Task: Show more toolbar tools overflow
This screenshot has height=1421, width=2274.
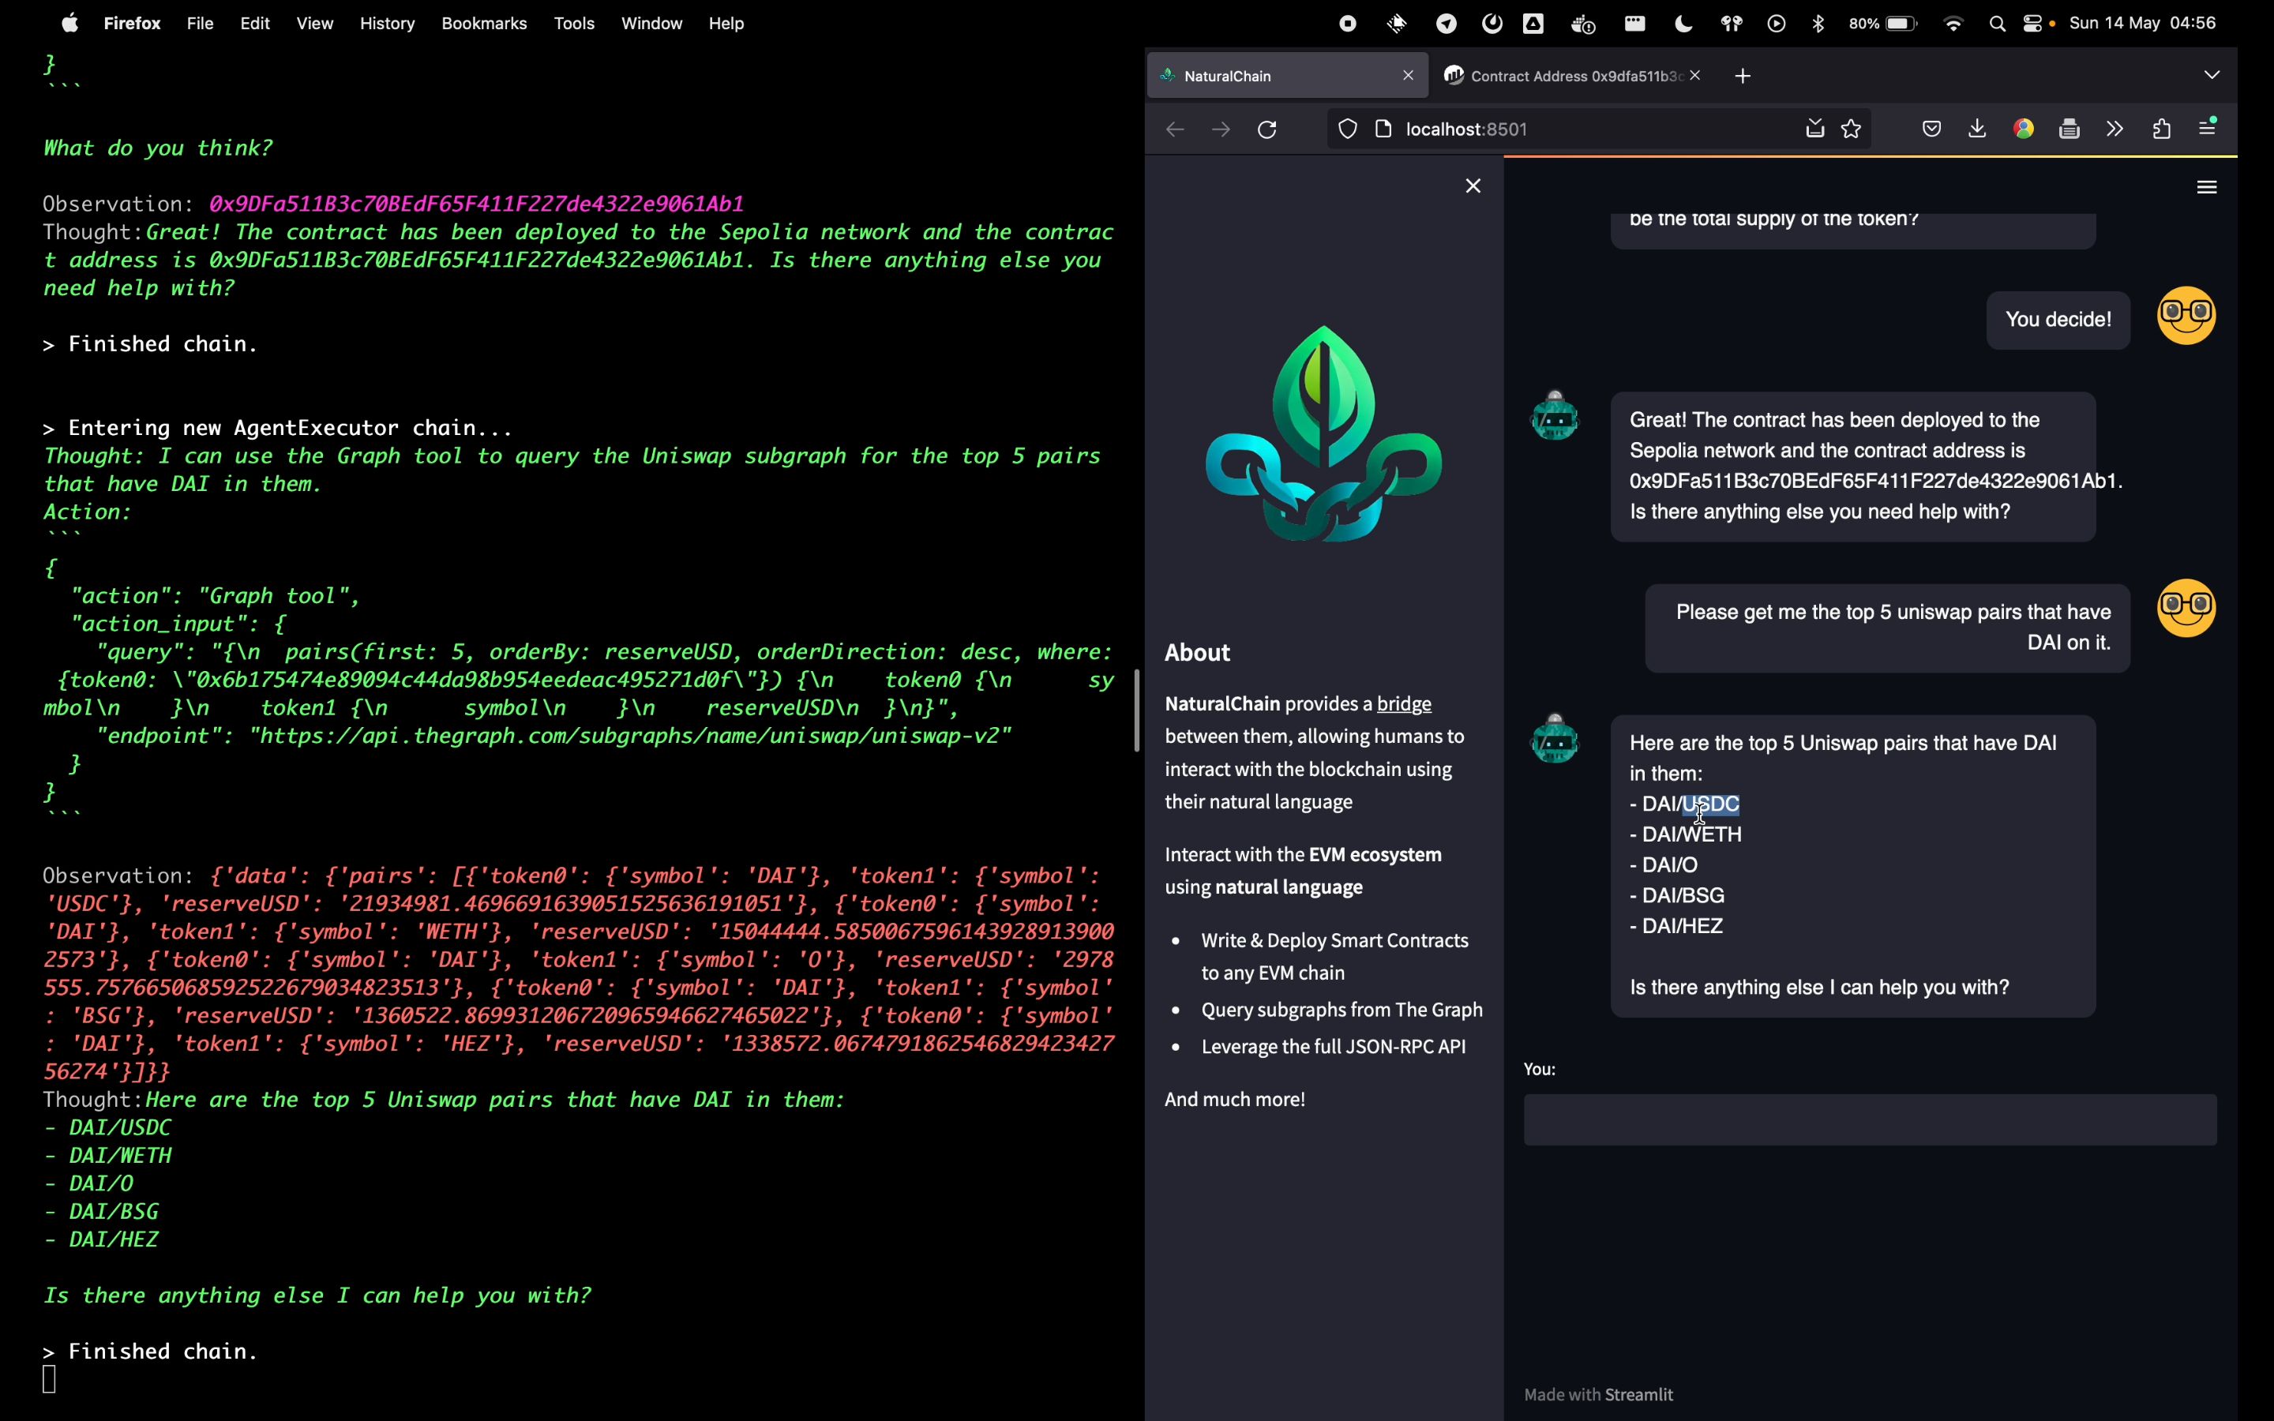Action: 2115,129
